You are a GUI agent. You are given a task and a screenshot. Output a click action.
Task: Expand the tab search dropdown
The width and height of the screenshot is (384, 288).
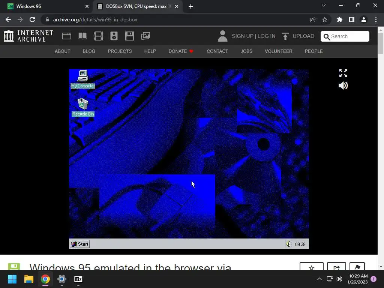[x=324, y=5]
